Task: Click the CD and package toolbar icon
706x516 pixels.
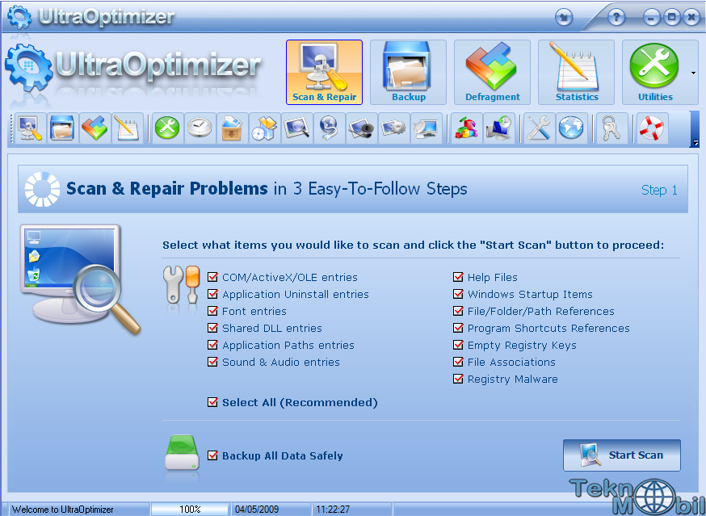Action: tap(265, 128)
